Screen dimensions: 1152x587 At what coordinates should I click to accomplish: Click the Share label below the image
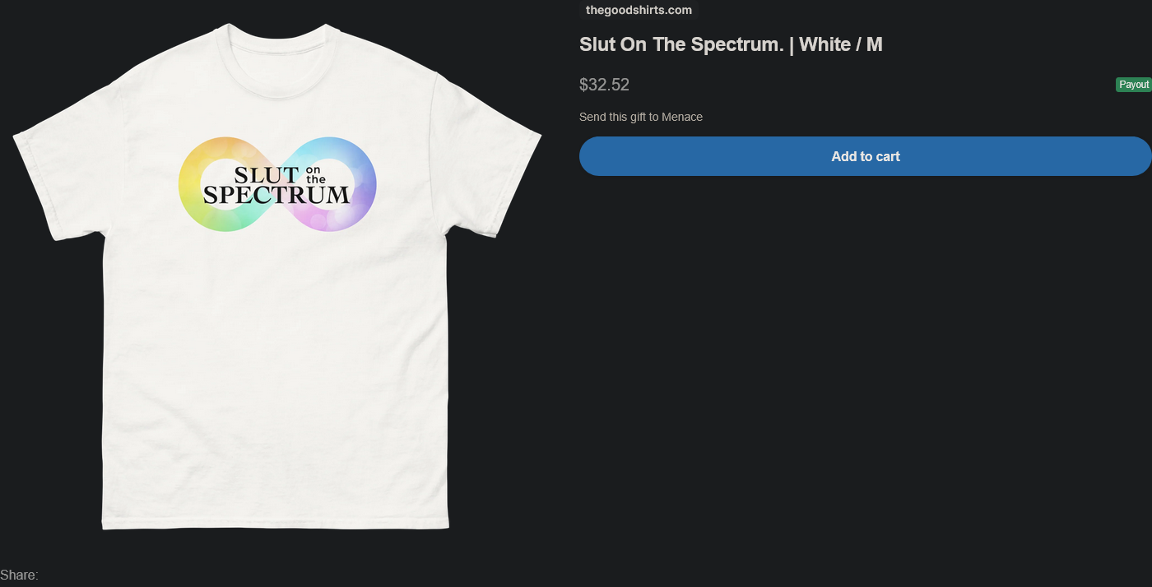click(x=19, y=575)
